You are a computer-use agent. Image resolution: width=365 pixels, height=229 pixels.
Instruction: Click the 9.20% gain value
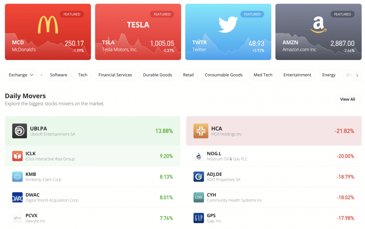pos(166,156)
